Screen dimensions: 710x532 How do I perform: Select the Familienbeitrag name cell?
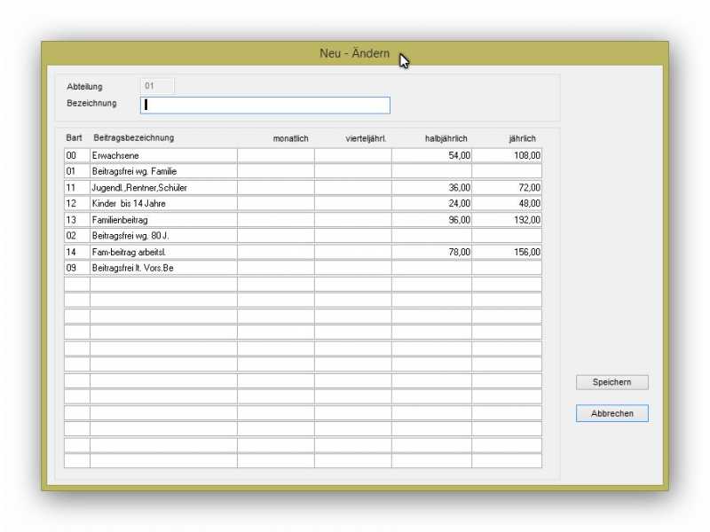pyautogui.click(x=163, y=220)
